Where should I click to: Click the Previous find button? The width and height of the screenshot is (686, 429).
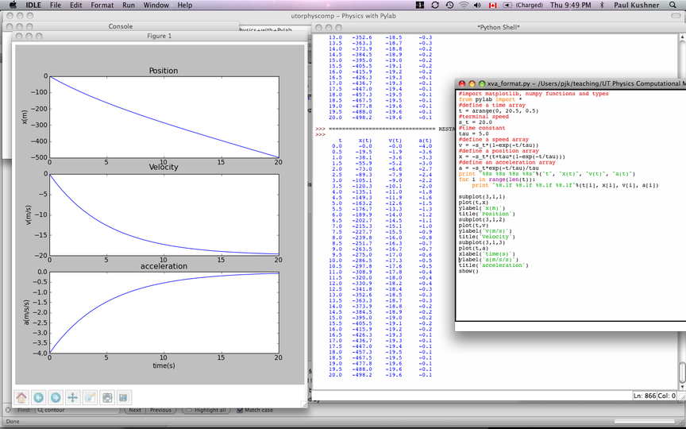click(x=160, y=411)
